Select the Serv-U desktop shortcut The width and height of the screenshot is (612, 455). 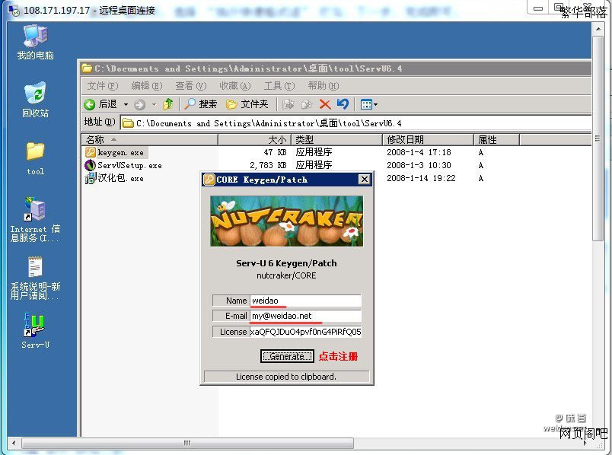pyautogui.click(x=35, y=330)
